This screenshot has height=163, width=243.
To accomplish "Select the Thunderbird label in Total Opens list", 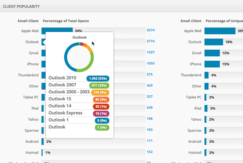I will (x=28, y=75).
